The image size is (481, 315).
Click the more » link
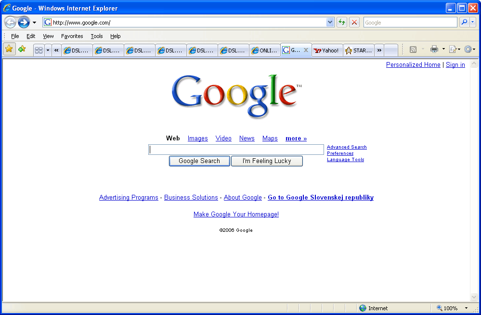tap(296, 138)
